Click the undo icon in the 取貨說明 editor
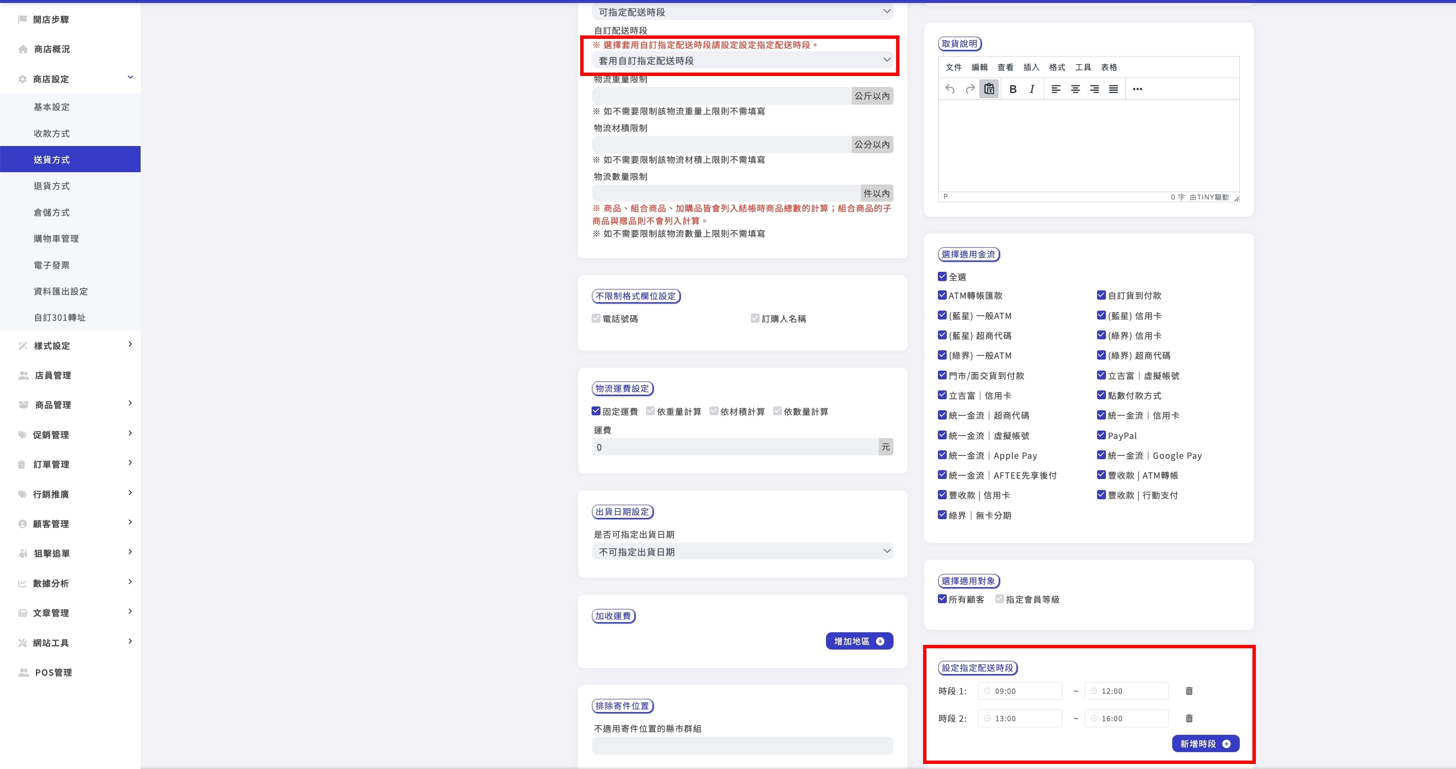The width and height of the screenshot is (1456, 769). point(950,89)
